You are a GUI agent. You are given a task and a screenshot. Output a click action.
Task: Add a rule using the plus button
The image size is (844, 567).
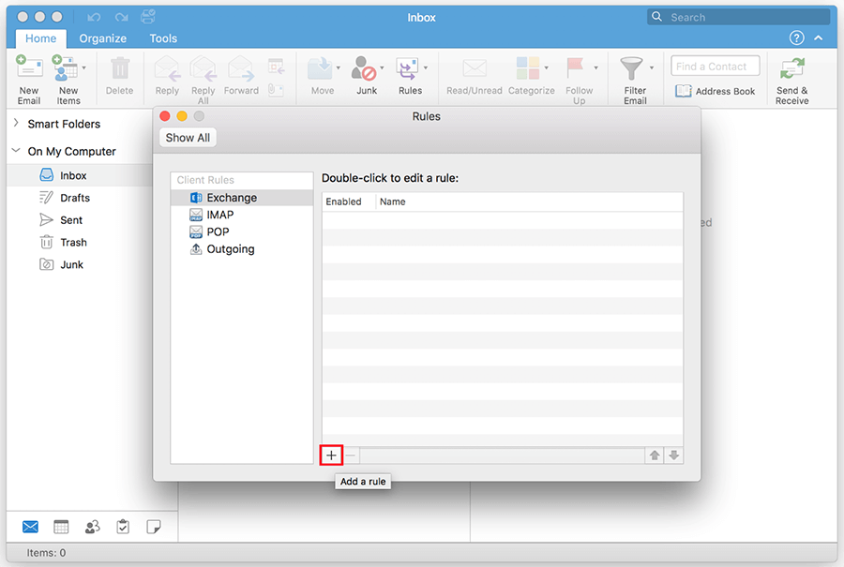click(330, 455)
